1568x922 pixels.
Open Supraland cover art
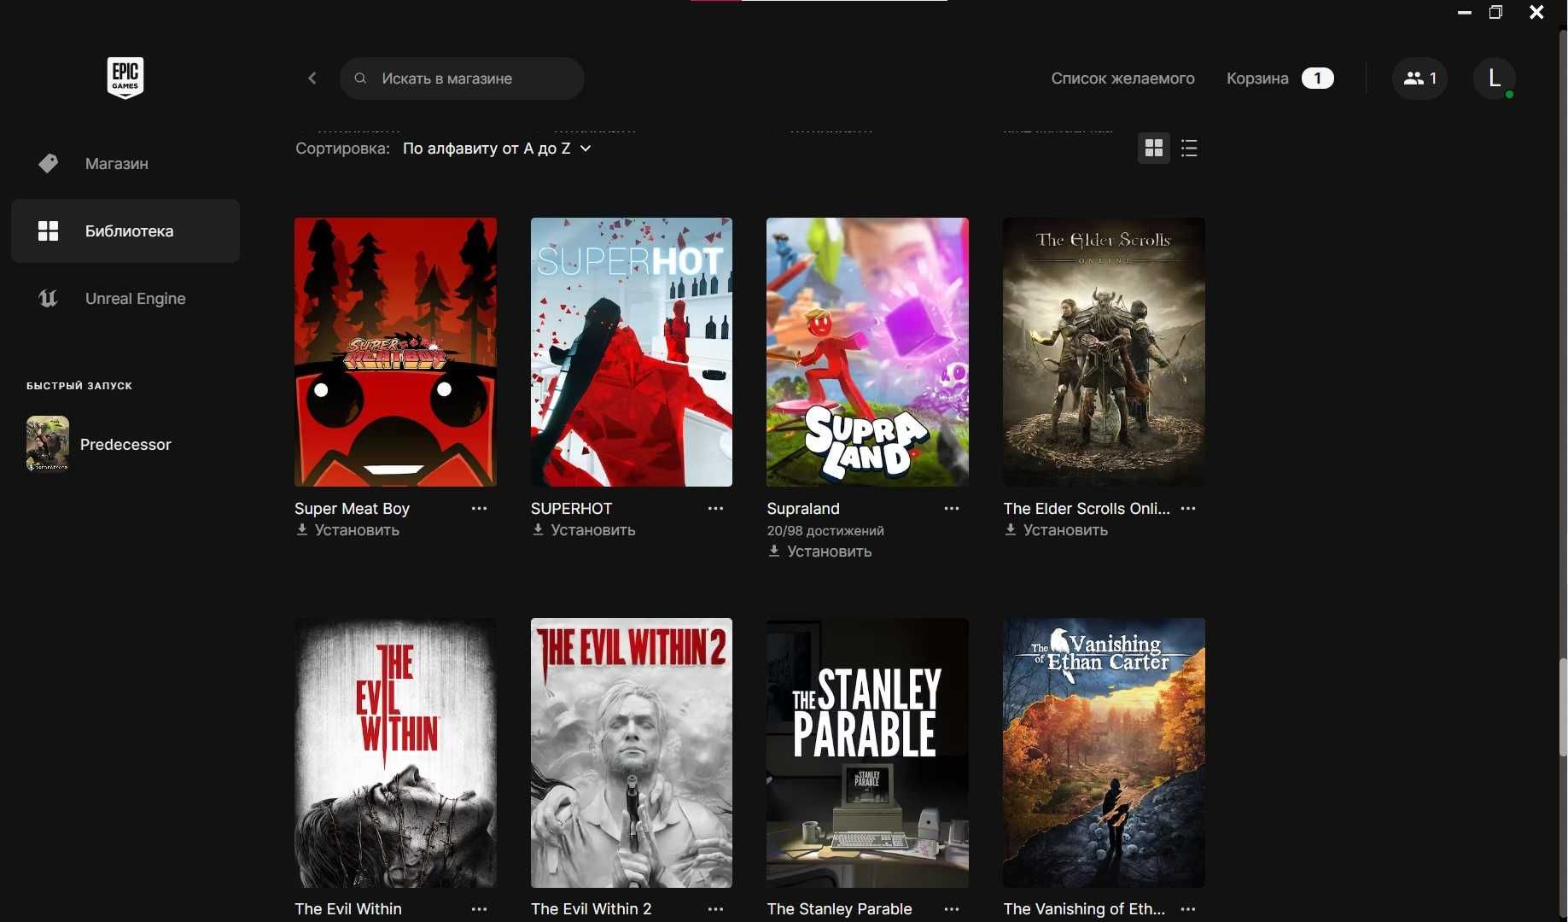click(867, 352)
